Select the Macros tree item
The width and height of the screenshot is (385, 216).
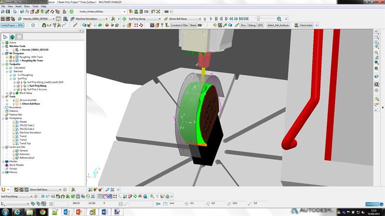pos(13,172)
